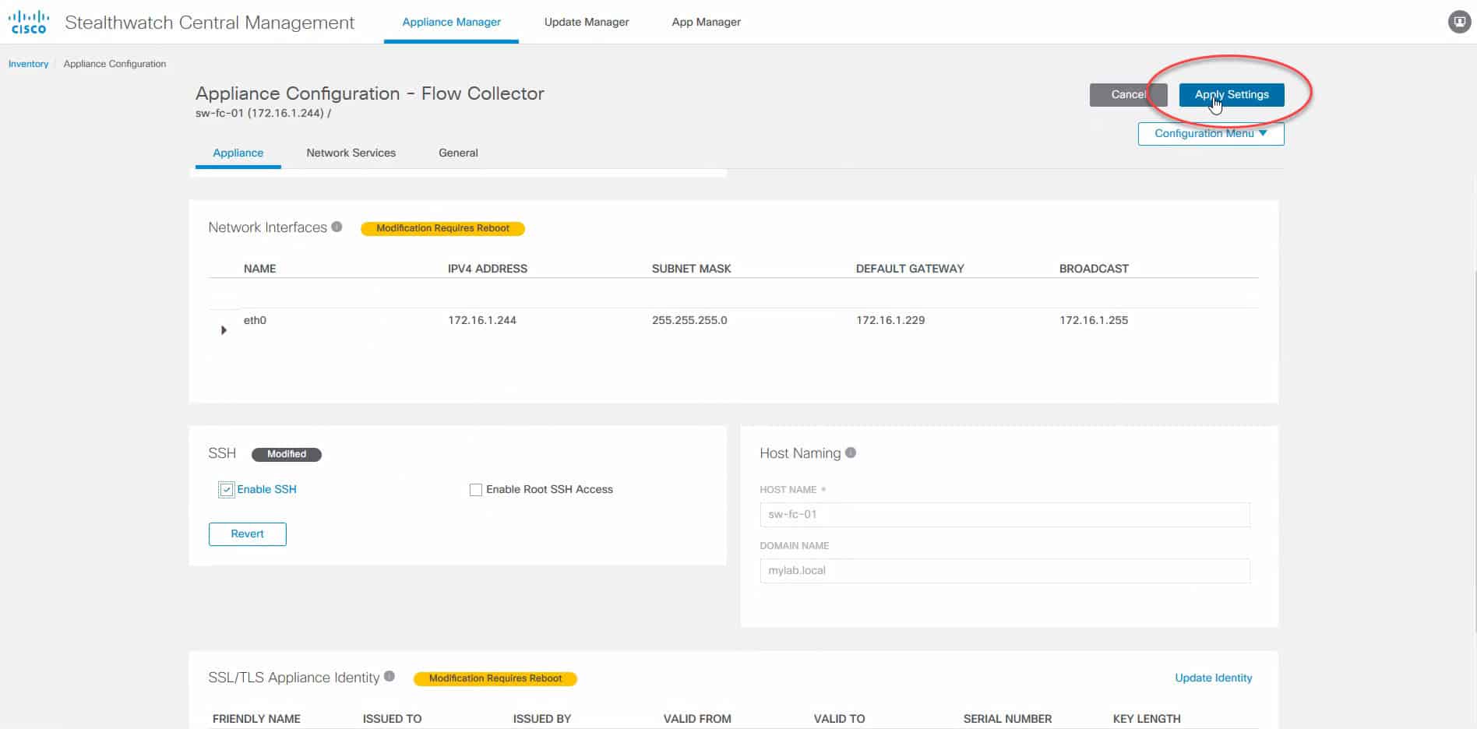The width and height of the screenshot is (1477, 729).
Task: Click the Modified badge in SSH section
Action: (287, 454)
